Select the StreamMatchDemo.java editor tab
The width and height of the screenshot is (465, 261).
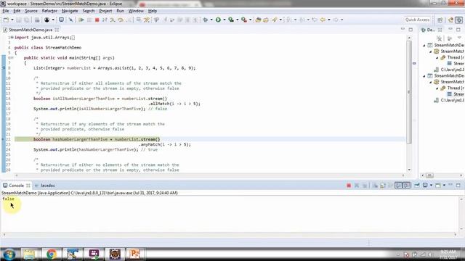31,30
